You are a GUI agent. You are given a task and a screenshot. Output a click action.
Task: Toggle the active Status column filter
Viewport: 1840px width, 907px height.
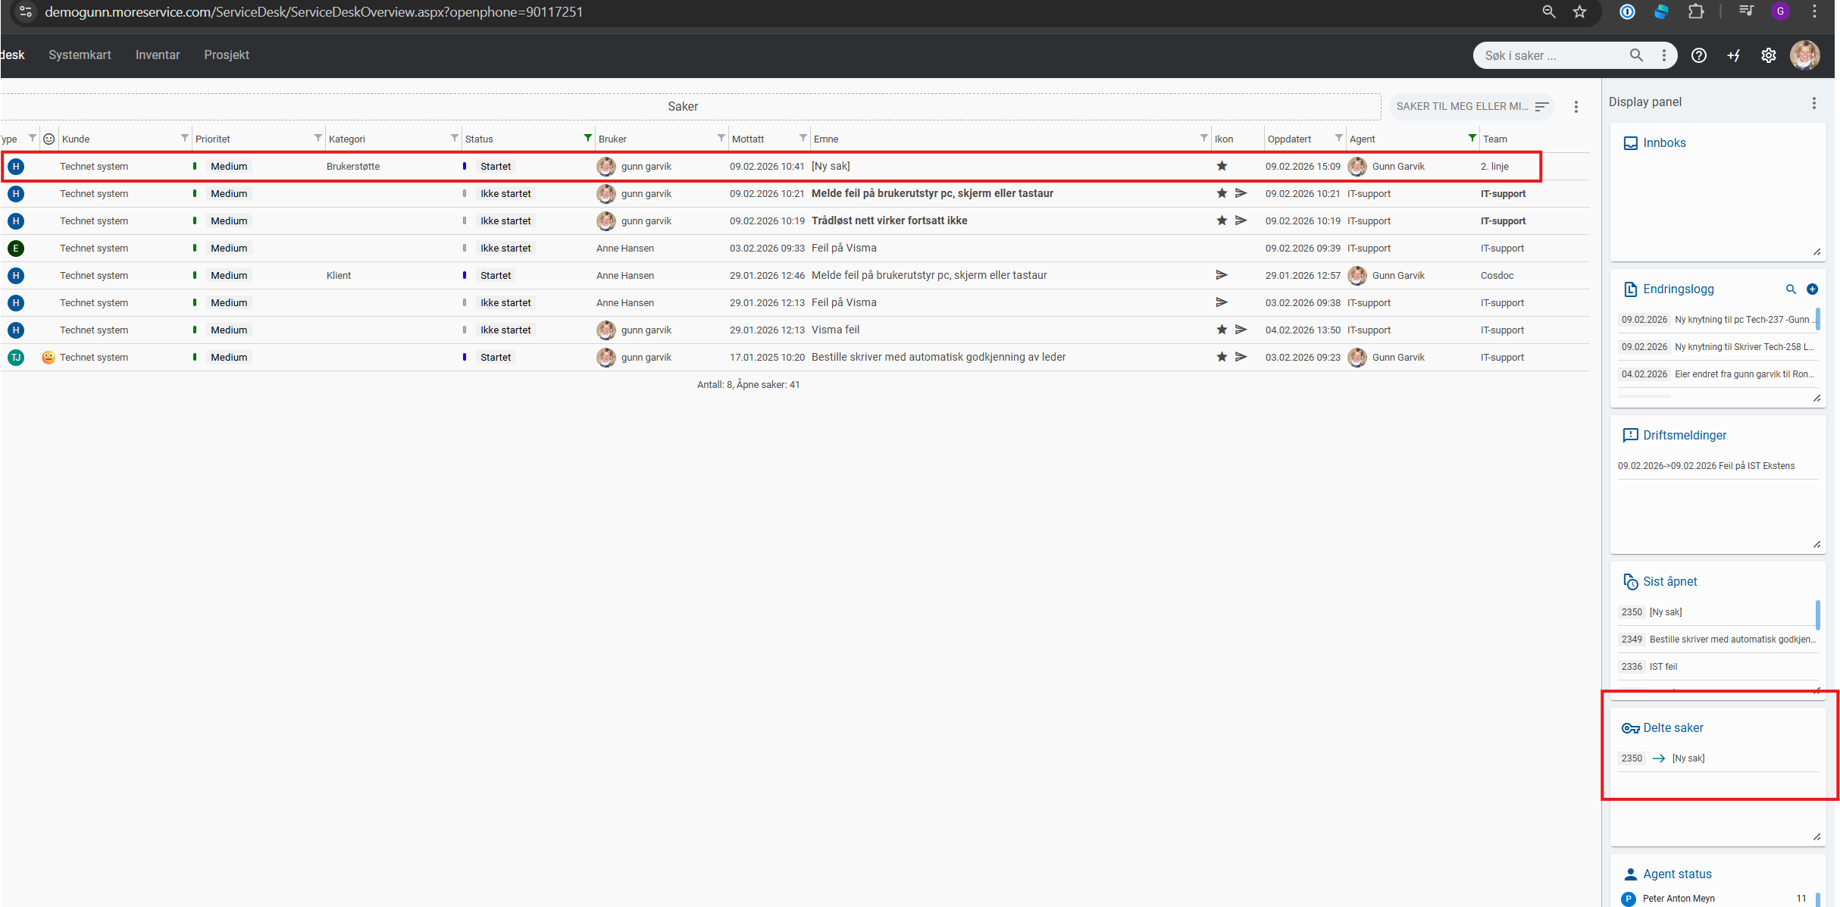coord(587,138)
